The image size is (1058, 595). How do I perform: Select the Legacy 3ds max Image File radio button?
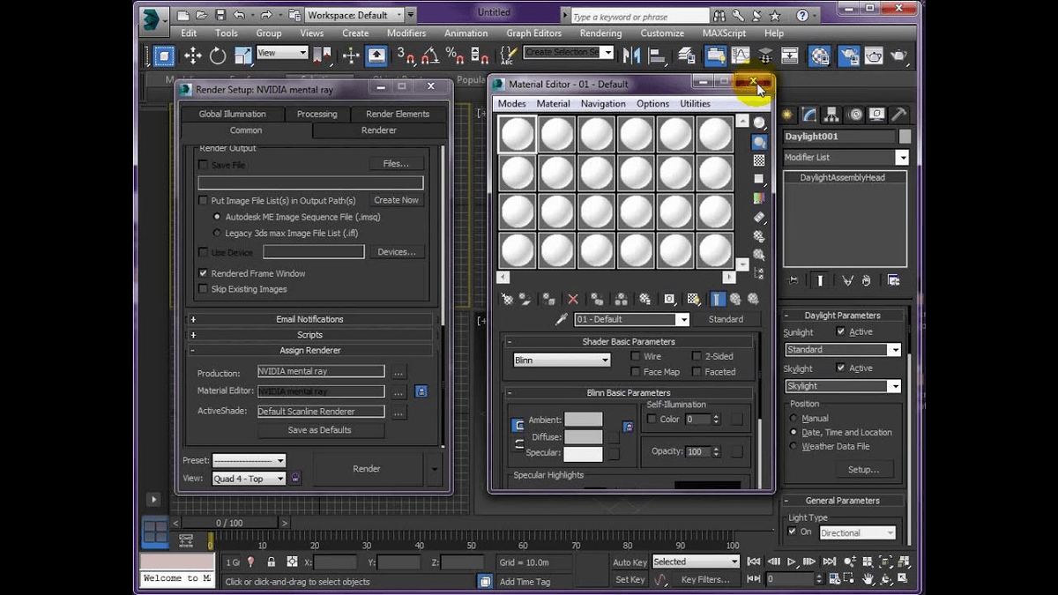[x=216, y=232]
